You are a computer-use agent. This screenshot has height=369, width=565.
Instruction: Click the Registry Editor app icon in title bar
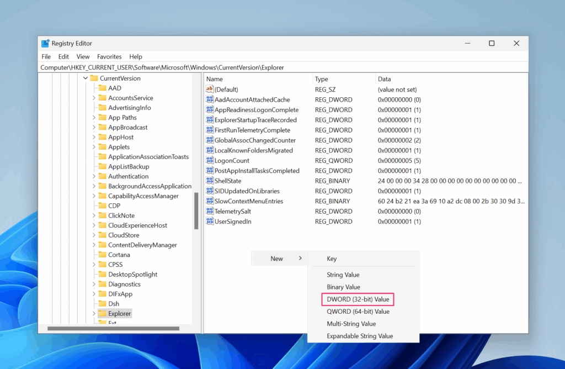pos(45,43)
